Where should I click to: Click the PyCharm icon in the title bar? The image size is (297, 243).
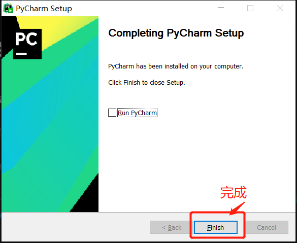click(8, 8)
